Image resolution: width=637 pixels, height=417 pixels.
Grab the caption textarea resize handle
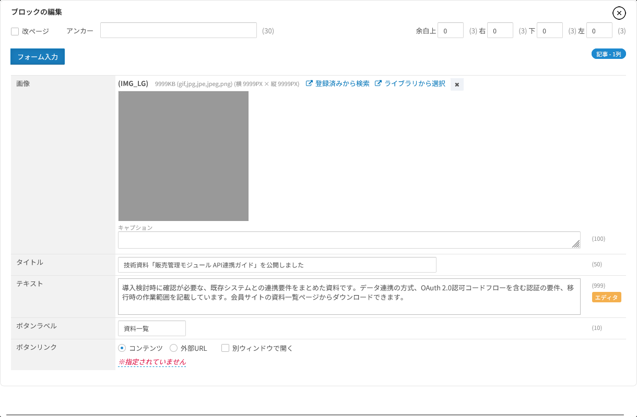coord(576,244)
